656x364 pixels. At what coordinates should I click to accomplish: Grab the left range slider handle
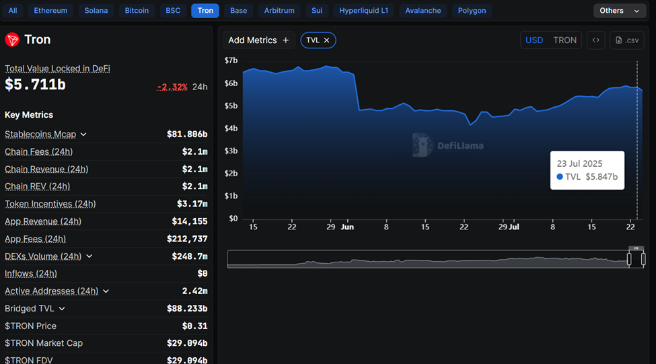[x=629, y=259]
